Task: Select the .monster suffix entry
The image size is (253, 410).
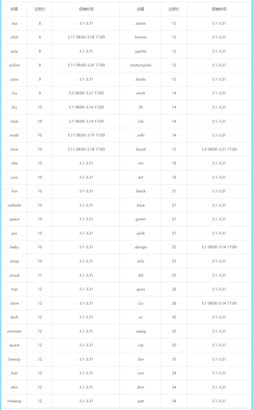Action: pyautogui.click(x=14, y=331)
